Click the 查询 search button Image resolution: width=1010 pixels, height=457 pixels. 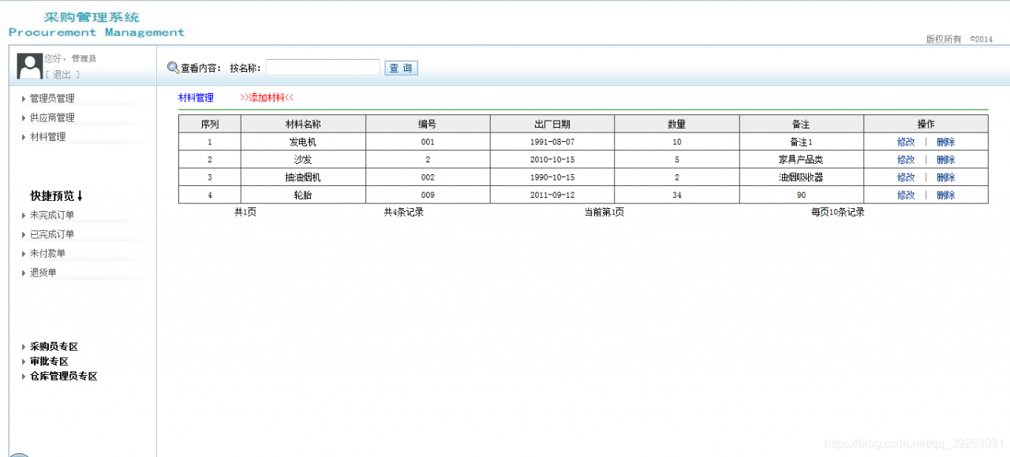pos(401,68)
